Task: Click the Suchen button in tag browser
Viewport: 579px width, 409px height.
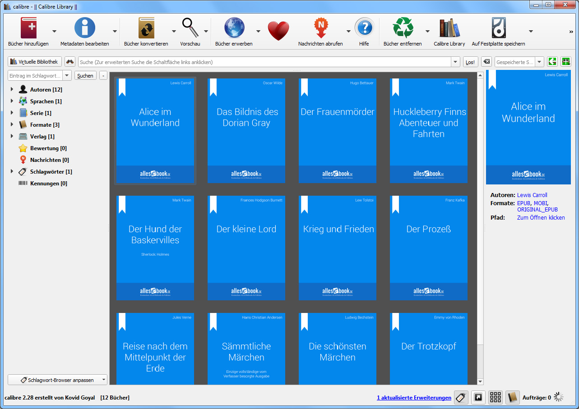Action: [x=85, y=76]
